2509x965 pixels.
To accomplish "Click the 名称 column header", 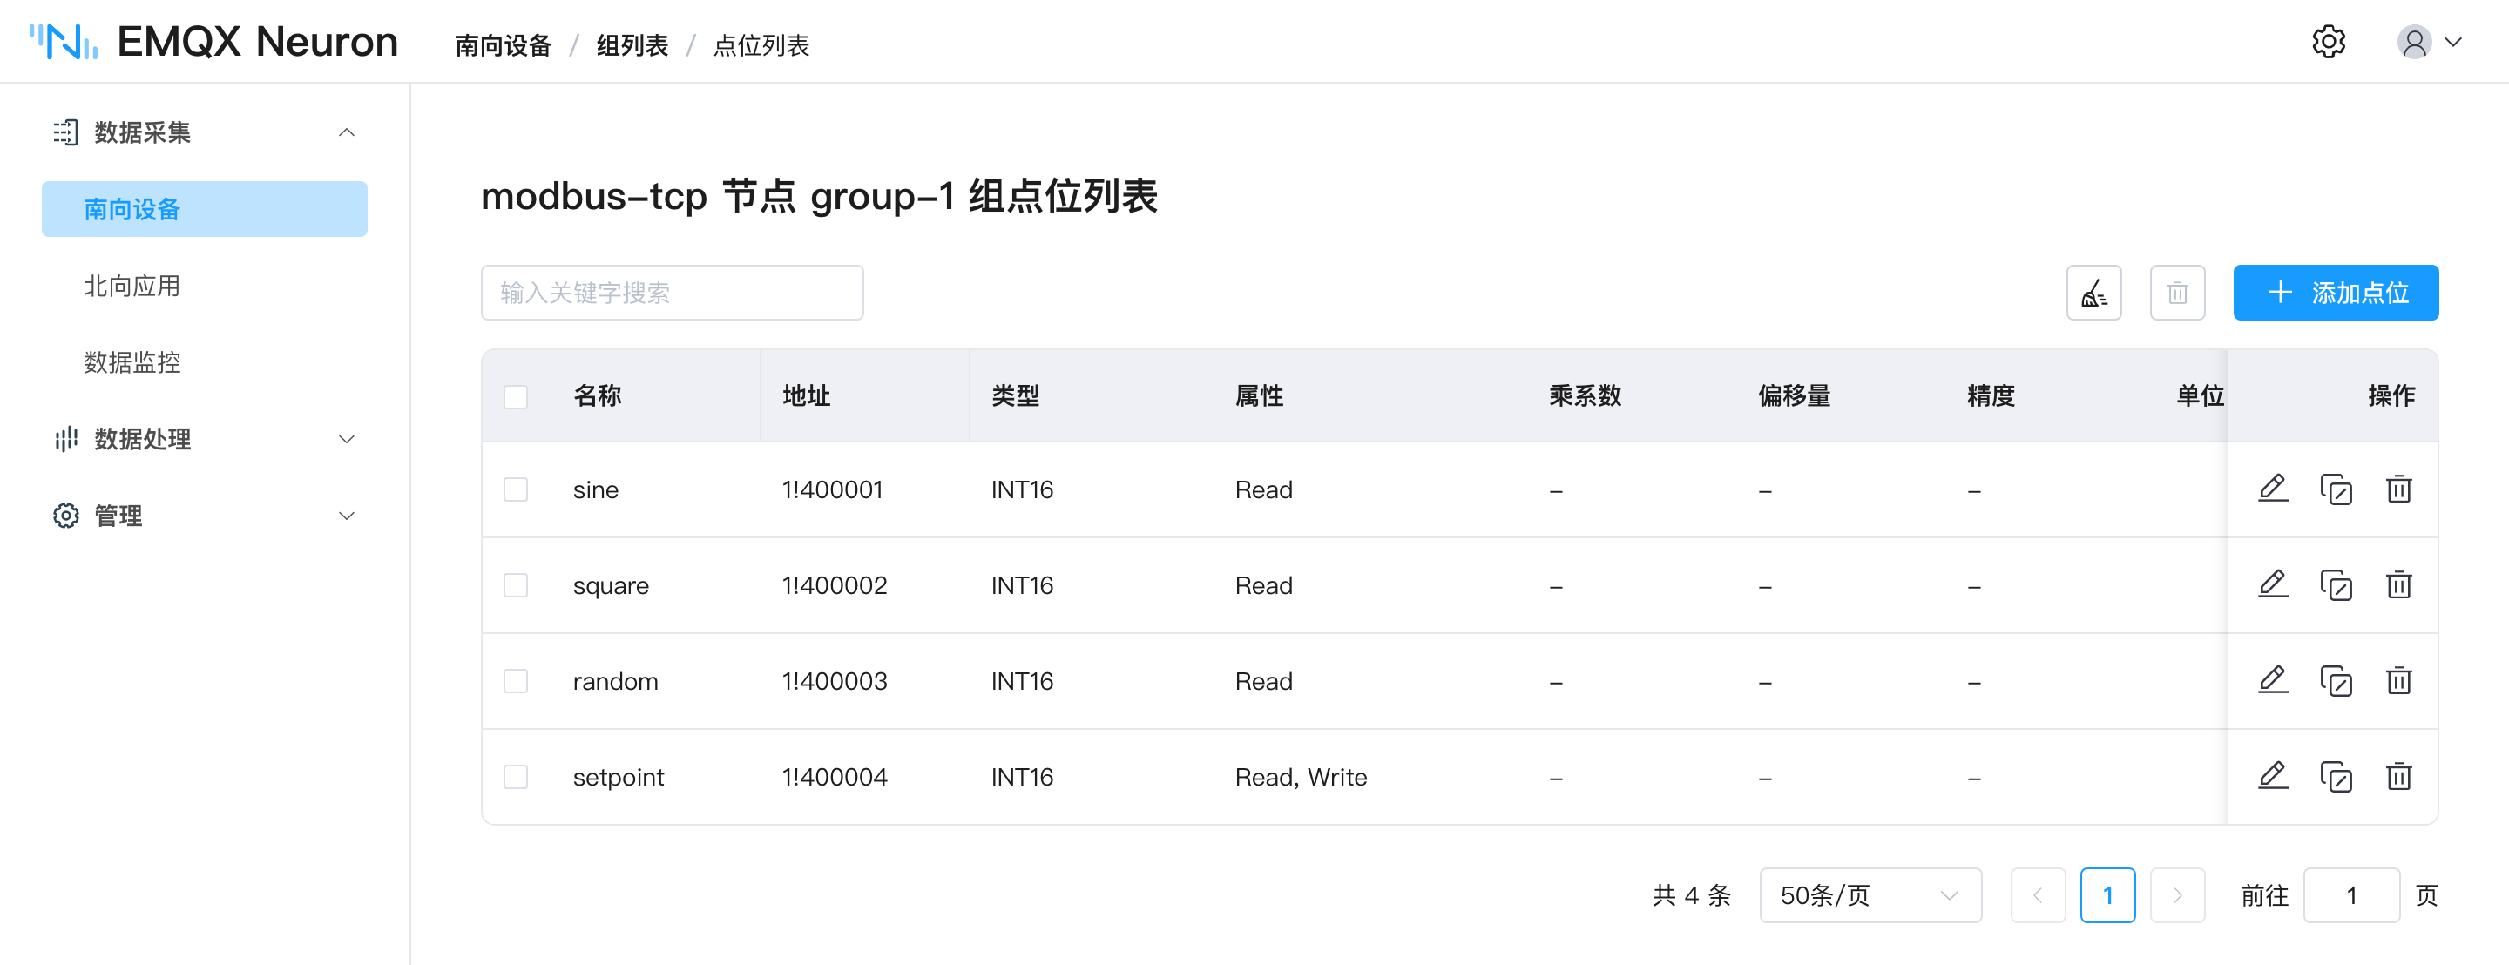I will [597, 396].
